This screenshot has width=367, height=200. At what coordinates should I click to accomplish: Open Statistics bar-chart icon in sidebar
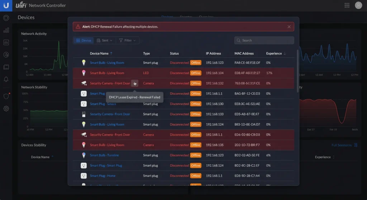[6, 30]
